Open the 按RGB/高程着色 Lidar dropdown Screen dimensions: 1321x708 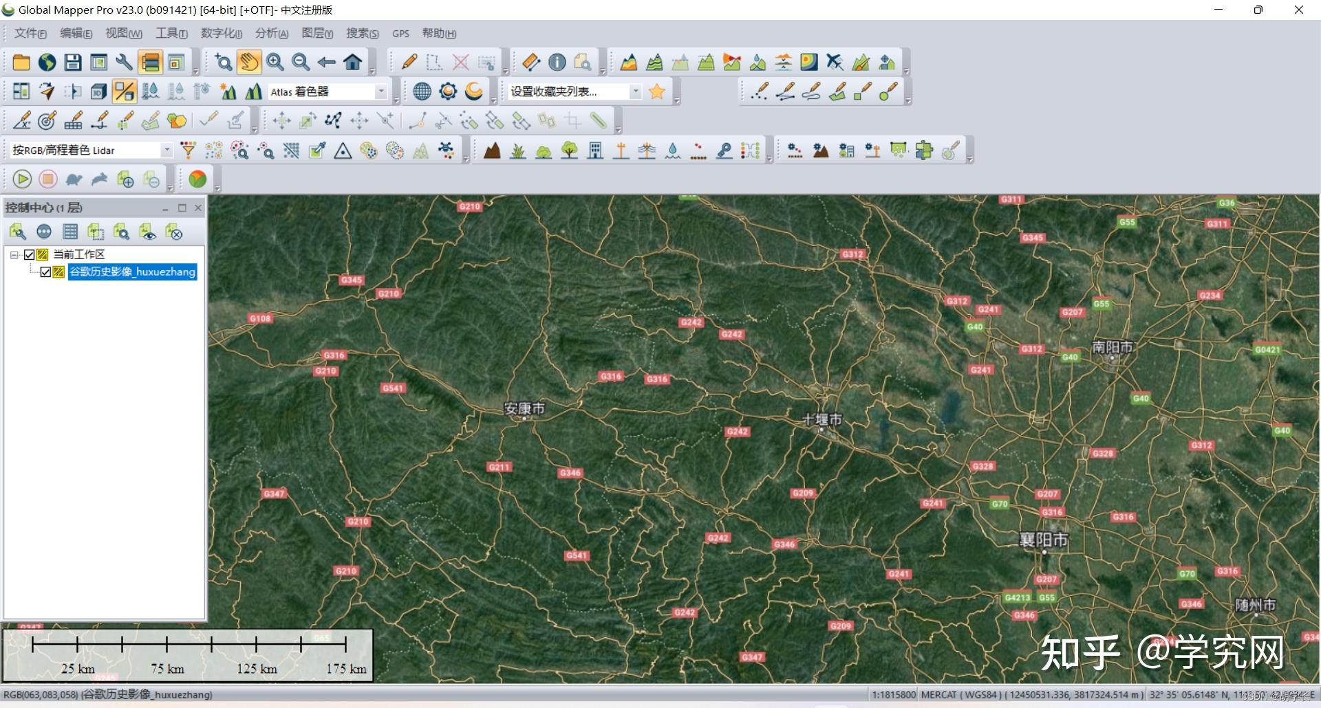point(167,150)
